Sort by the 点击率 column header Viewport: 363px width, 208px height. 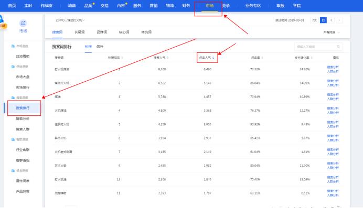click(x=257, y=58)
